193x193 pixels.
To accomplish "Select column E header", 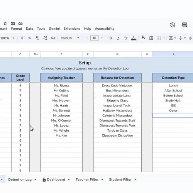I will [61, 54].
